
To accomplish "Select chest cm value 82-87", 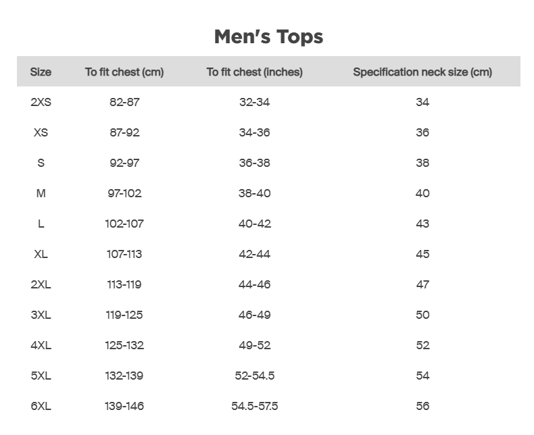I will (x=124, y=102).
